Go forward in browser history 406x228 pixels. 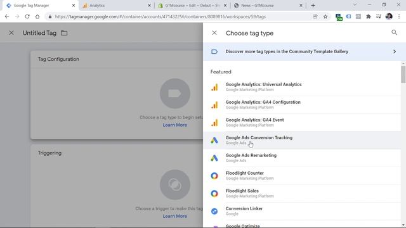[x=17, y=16]
